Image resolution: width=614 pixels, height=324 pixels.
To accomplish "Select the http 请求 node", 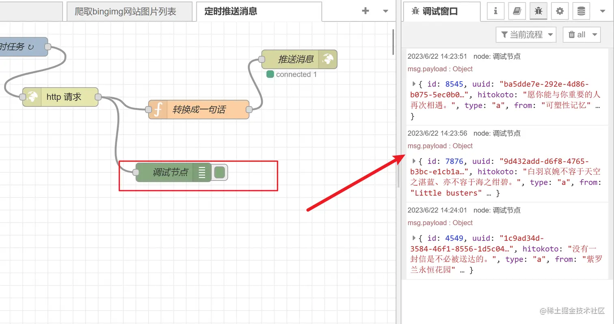I will click(61, 97).
